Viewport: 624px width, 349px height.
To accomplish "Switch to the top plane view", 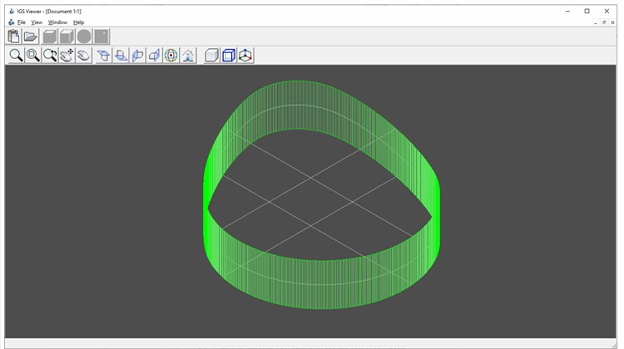I will pyautogui.click(x=104, y=55).
